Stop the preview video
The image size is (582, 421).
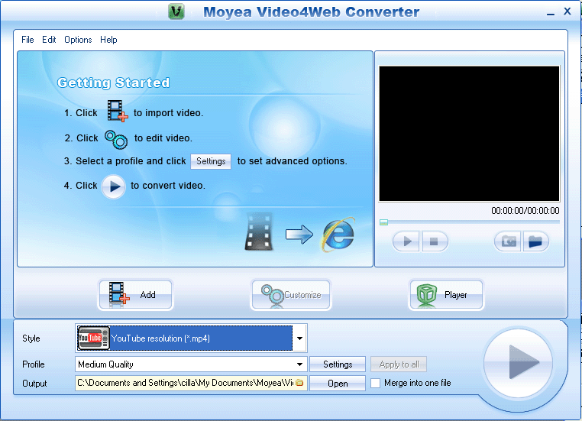click(434, 241)
